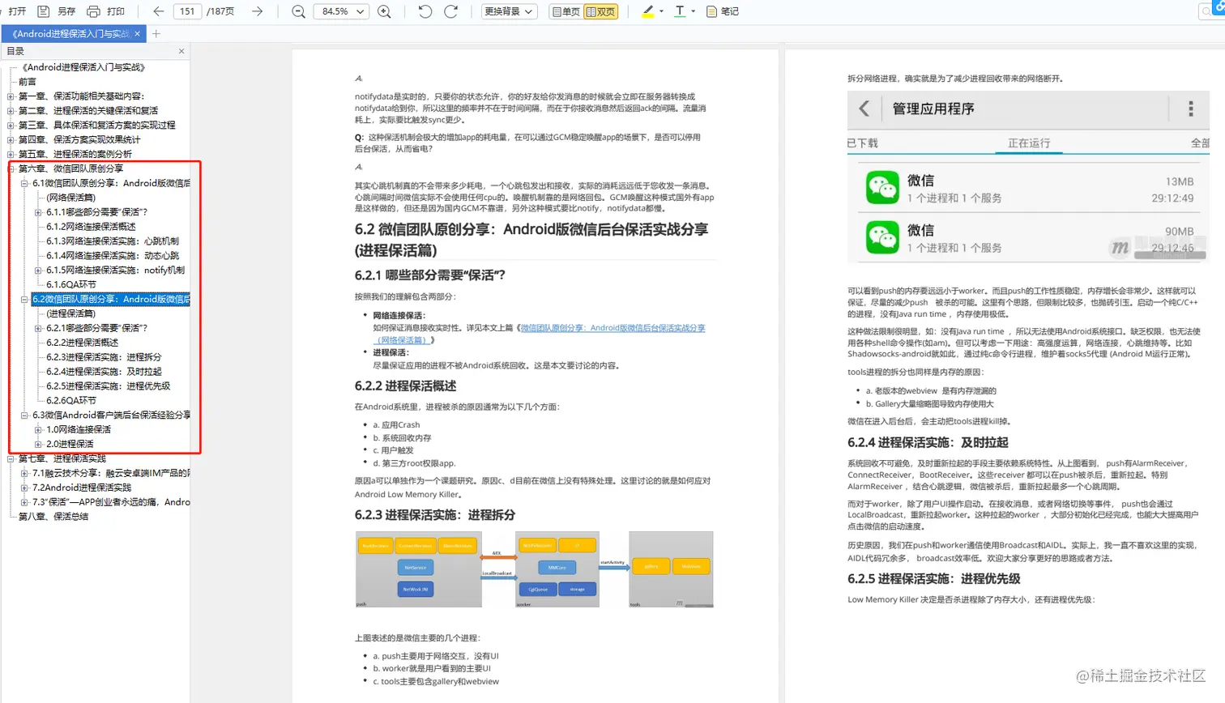
Task: Collapse 第六章 outline node
Action: [11, 168]
